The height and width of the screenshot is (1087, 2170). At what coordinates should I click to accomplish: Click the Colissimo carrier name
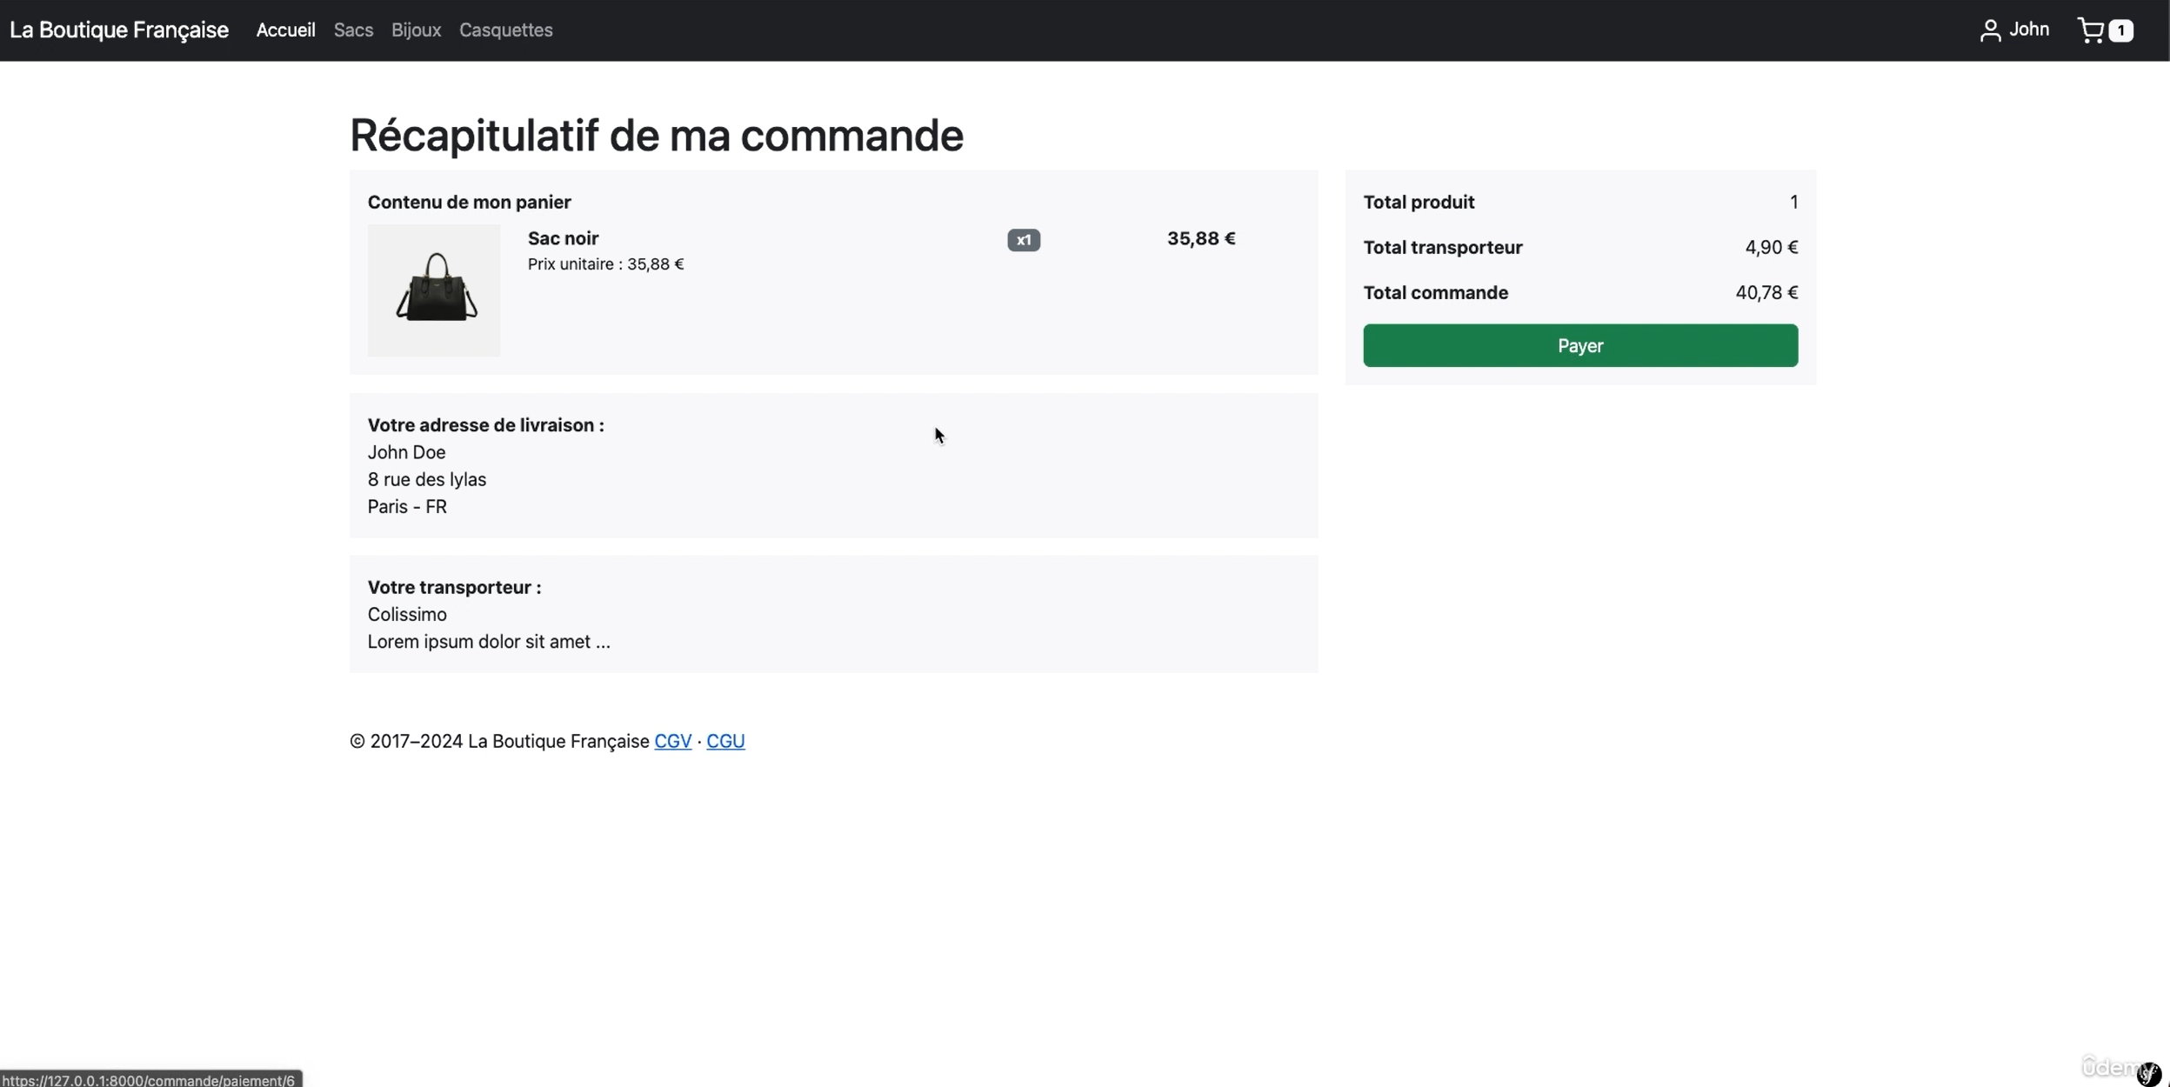pos(407,615)
